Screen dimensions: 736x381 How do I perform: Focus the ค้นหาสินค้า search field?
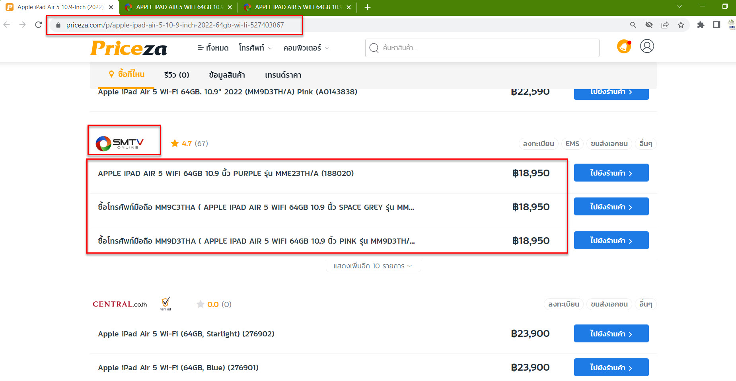(482, 48)
